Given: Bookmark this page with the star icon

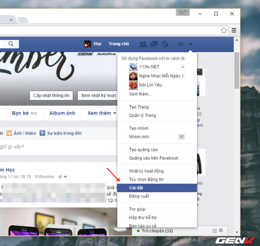Looking at the screenshot, I should pos(224,30).
